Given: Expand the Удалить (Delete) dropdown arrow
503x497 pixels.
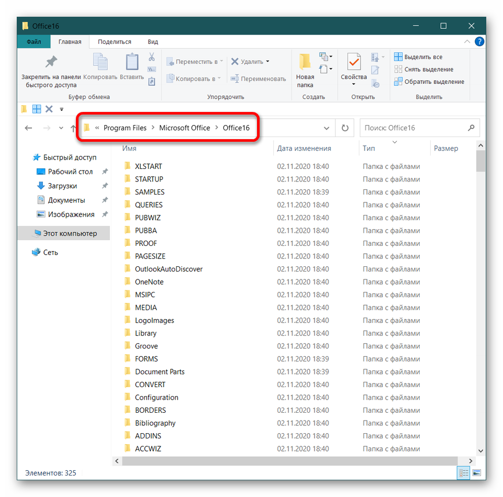Looking at the screenshot, I should pos(268,62).
